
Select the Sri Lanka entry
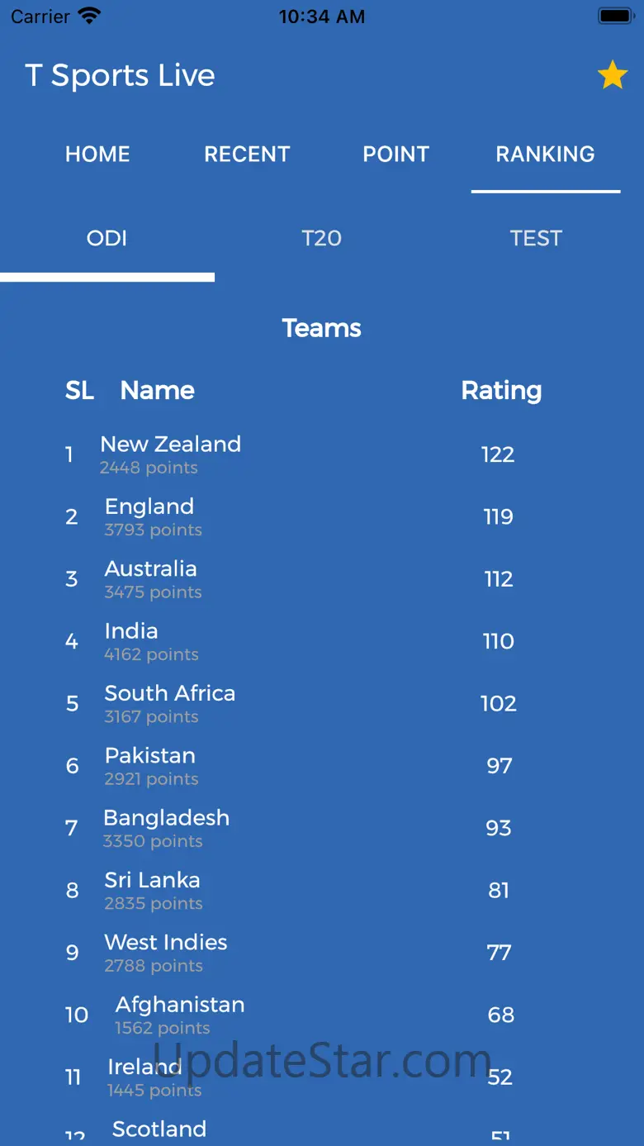tap(322, 891)
